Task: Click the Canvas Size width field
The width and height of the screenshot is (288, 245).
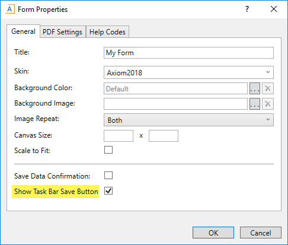Action: coord(119,136)
